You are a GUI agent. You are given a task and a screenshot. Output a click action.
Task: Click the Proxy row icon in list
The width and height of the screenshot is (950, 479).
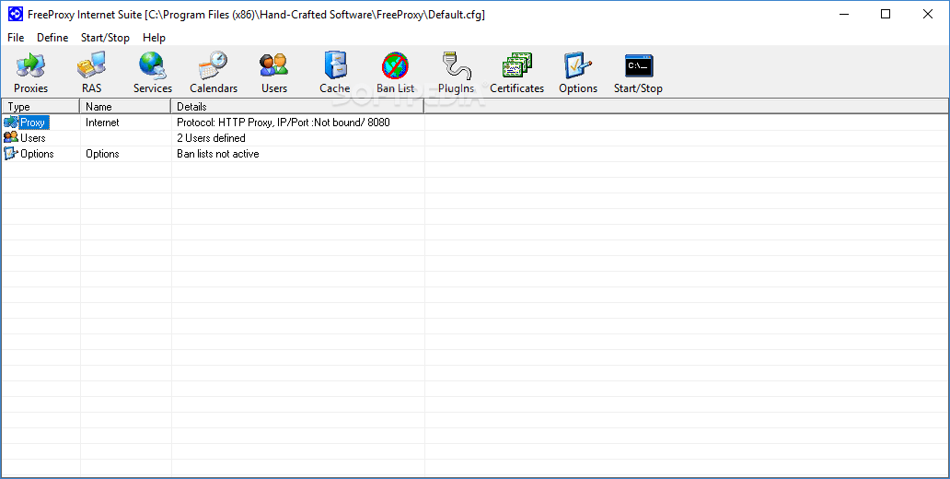[x=11, y=123]
